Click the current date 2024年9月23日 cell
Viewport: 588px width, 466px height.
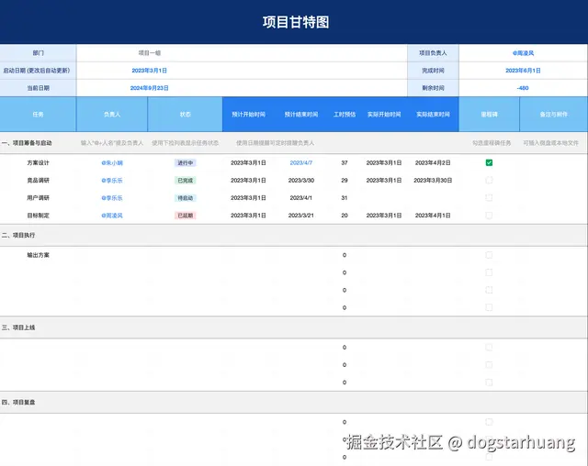click(x=242, y=88)
